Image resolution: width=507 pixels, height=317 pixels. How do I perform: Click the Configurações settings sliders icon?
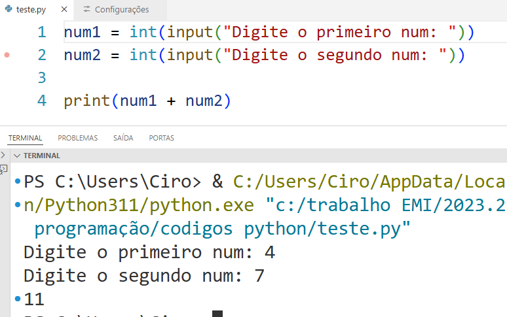(x=86, y=10)
